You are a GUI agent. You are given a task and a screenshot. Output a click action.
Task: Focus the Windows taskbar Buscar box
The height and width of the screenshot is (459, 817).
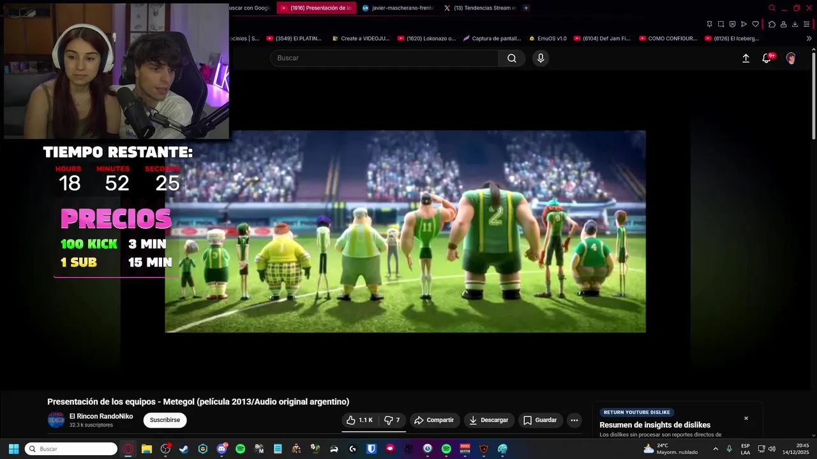[x=71, y=449]
